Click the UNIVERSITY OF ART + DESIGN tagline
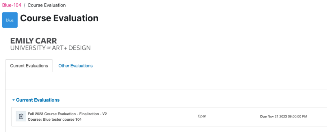The width and height of the screenshot is (327, 134). coord(50,48)
